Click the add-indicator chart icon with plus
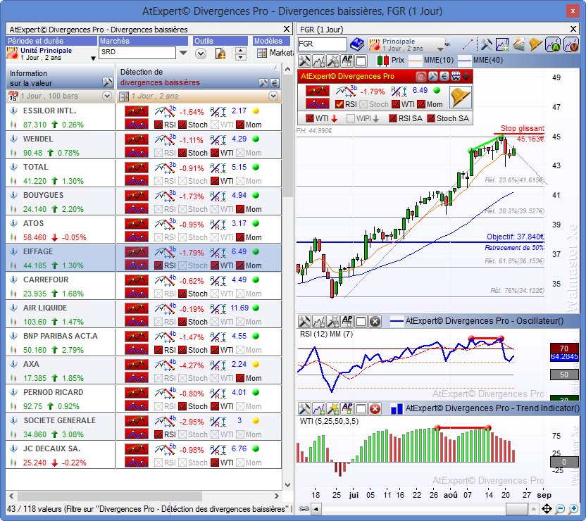 (x=502, y=44)
